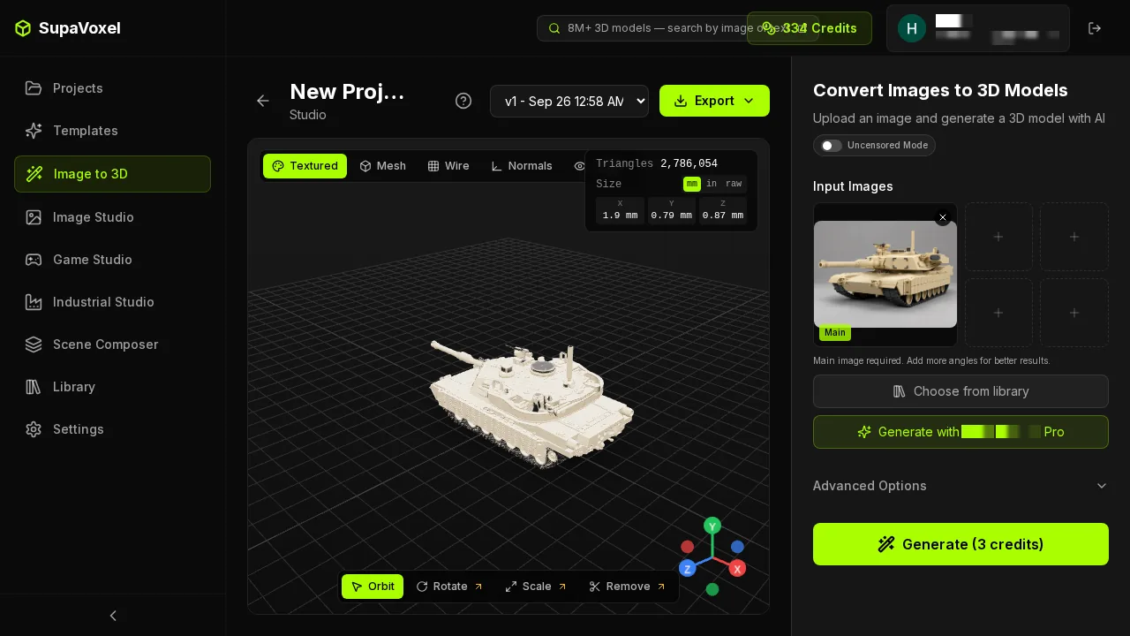1130x636 pixels.
Task: Set size units to inches
Action: (x=712, y=184)
